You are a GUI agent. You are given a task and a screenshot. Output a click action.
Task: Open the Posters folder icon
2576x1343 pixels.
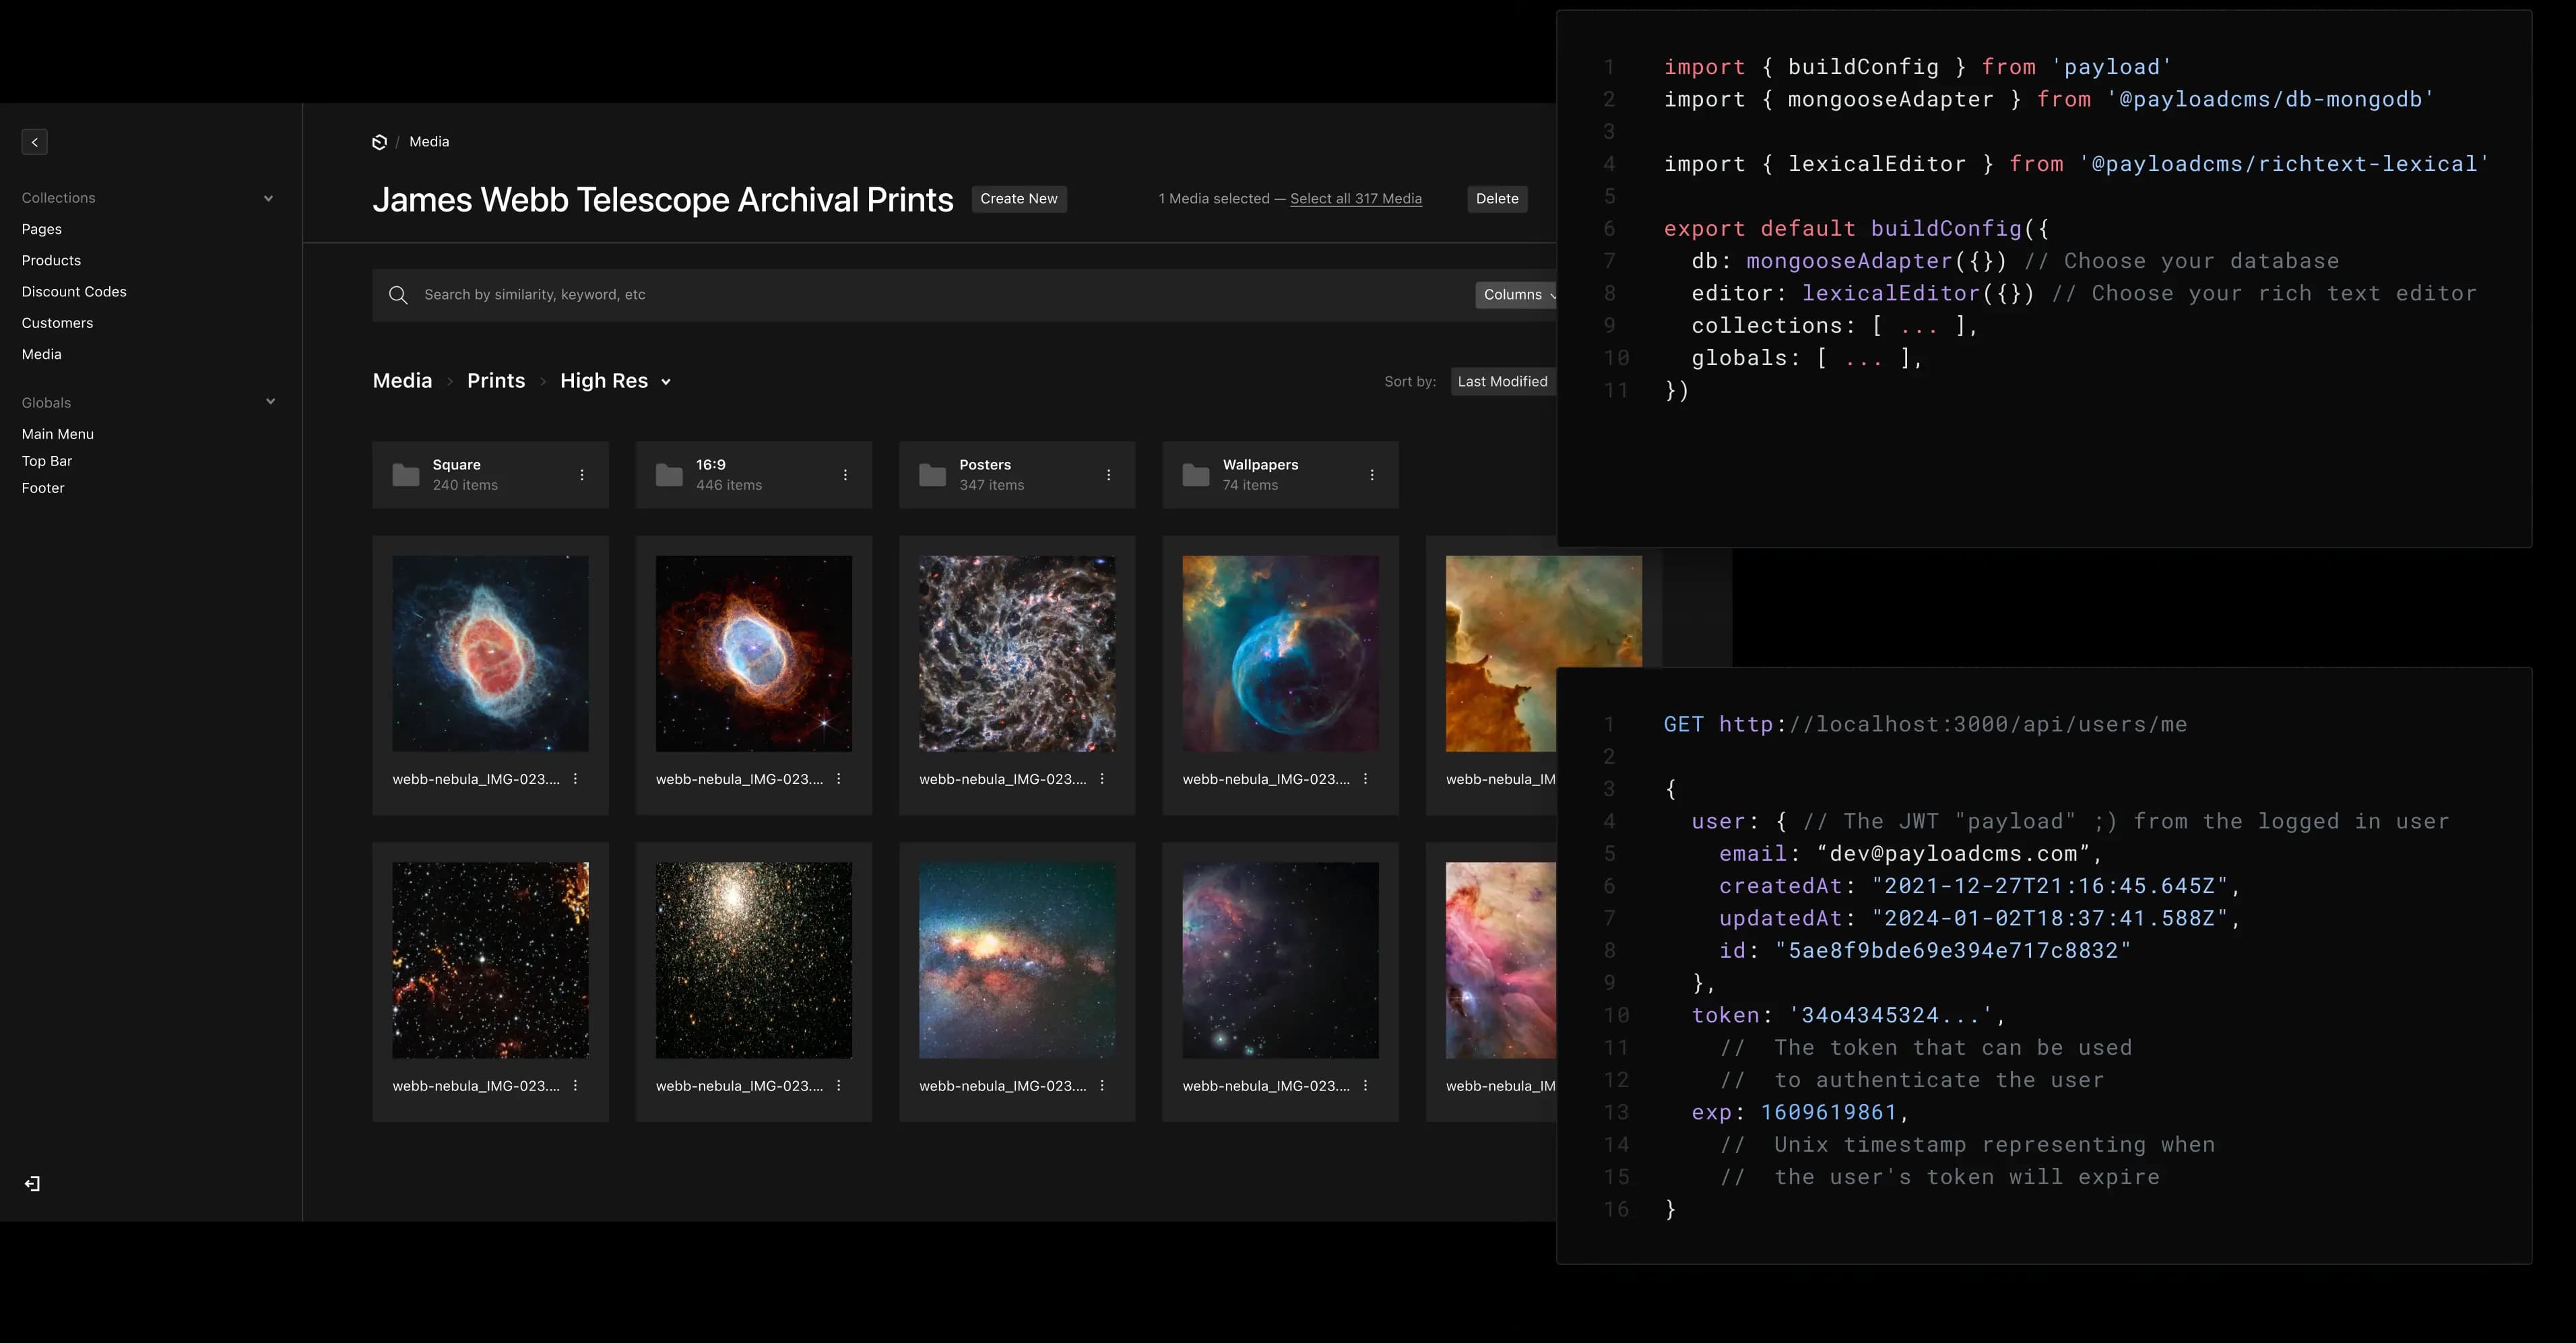pos(932,475)
